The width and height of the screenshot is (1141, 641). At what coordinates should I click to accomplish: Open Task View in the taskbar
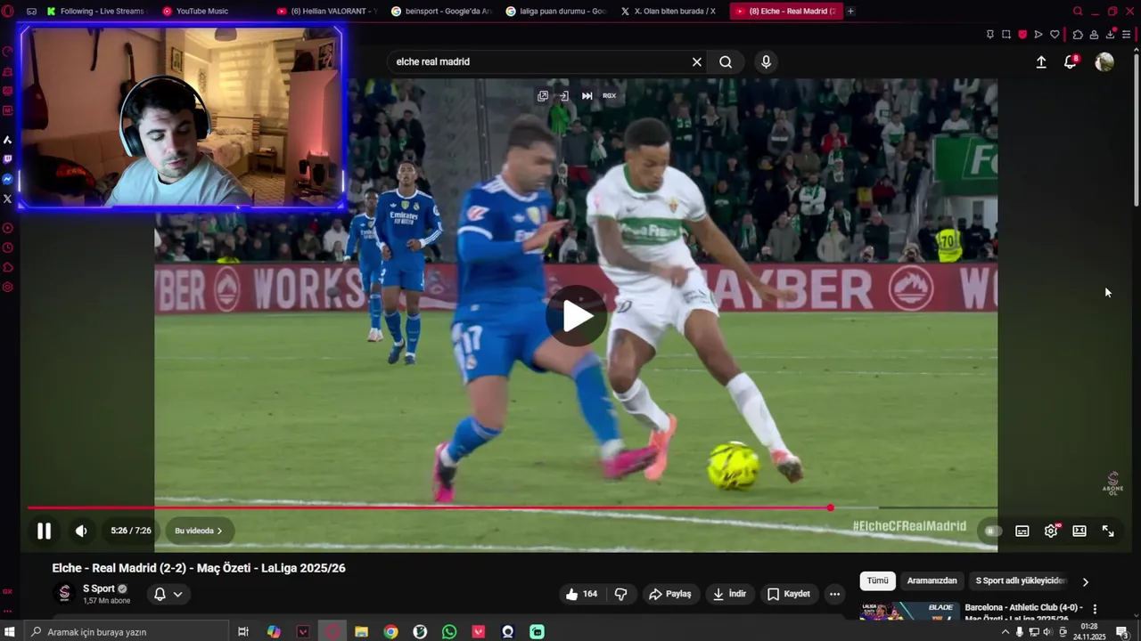point(242,631)
